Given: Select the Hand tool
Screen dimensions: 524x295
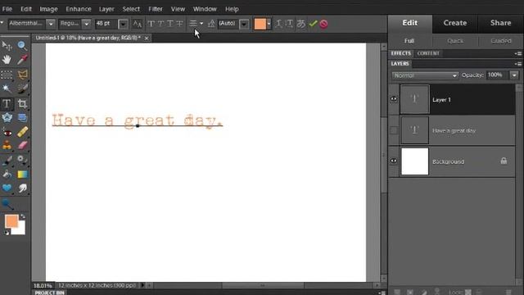Looking at the screenshot, I should [x=7, y=60].
